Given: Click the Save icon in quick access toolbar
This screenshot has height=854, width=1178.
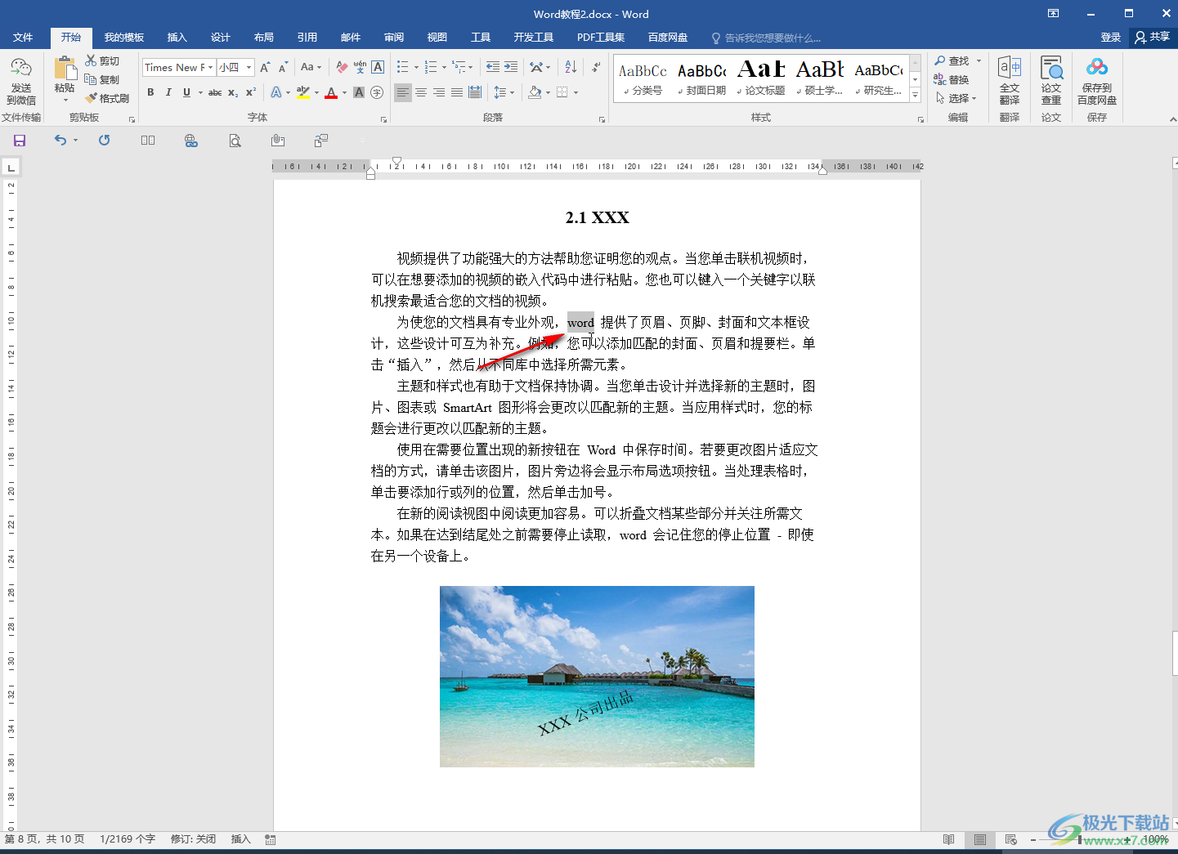Looking at the screenshot, I should pyautogui.click(x=20, y=141).
